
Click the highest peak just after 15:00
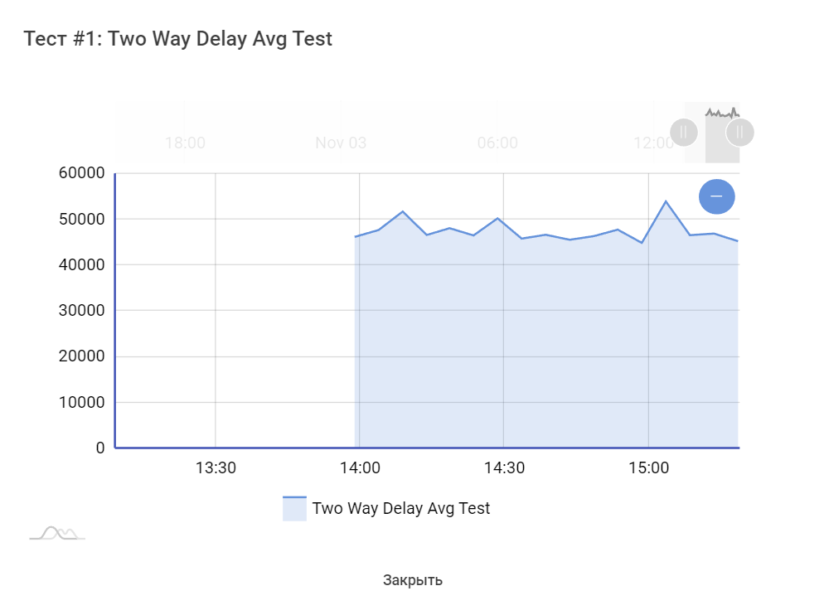pos(666,201)
